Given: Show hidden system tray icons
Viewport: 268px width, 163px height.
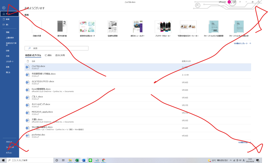Looking at the screenshot, I should pos(230,160).
